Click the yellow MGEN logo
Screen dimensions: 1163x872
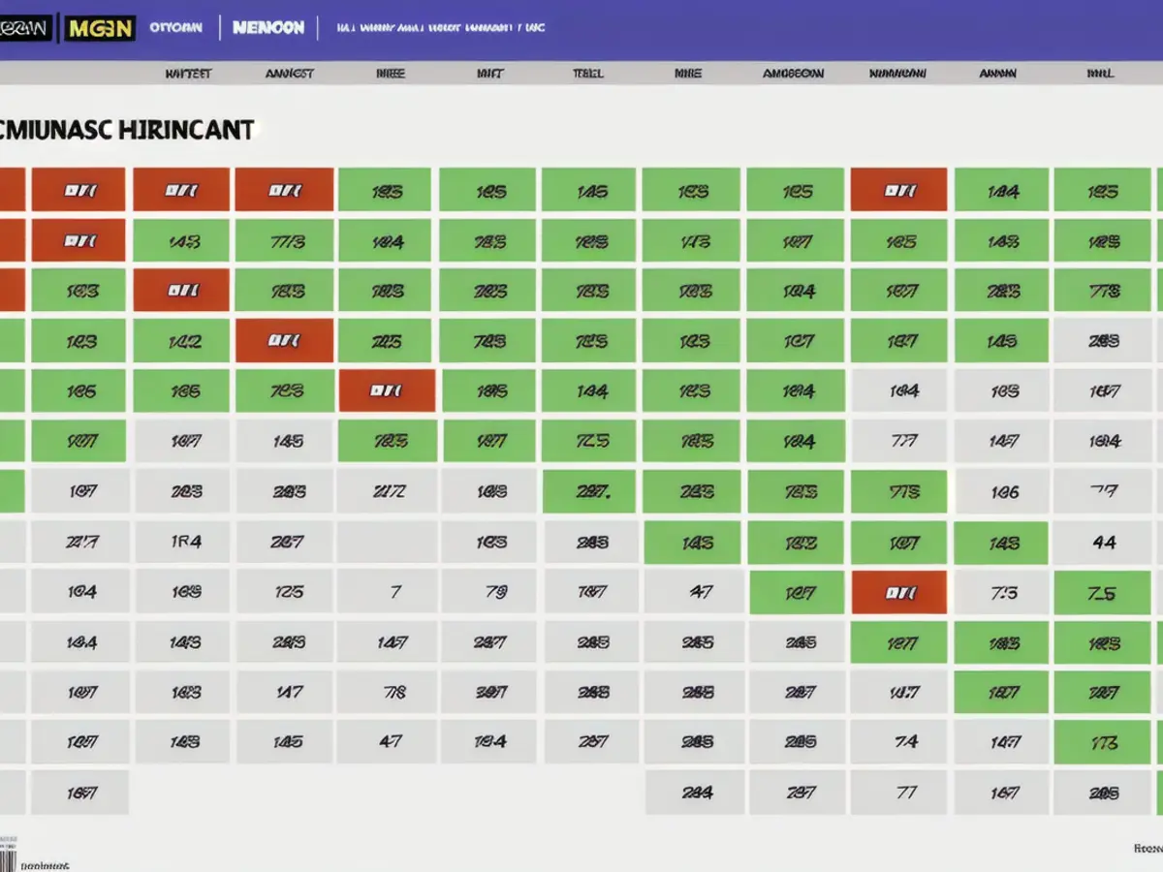(x=100, y=28)
